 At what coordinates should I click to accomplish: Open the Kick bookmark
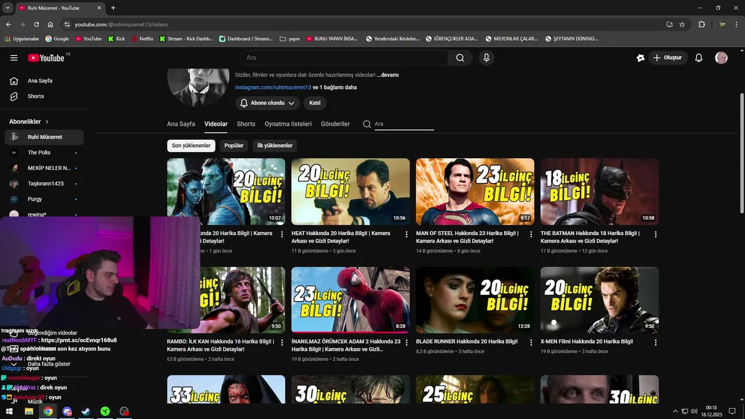point(116,39)
